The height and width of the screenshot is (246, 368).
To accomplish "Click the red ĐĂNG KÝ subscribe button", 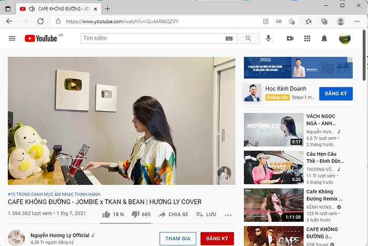I will [x=217, y=239].
